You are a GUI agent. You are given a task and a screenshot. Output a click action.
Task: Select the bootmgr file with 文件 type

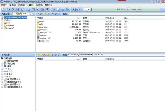point(83,35)
